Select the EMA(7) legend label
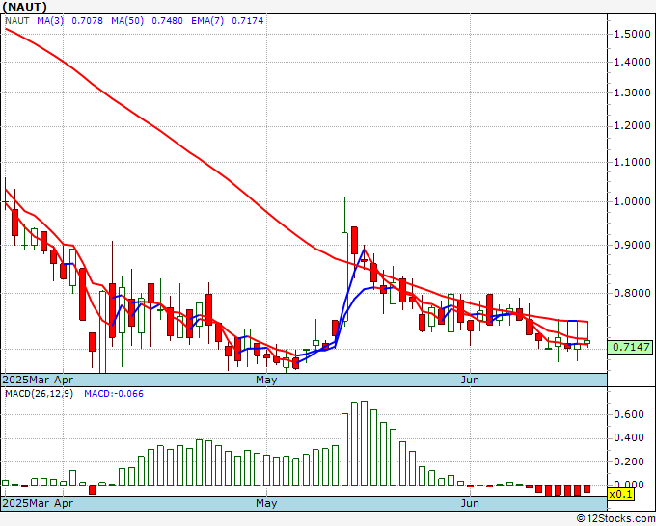The width and height of the screenshot is (656, 526). tap(207, 21)
